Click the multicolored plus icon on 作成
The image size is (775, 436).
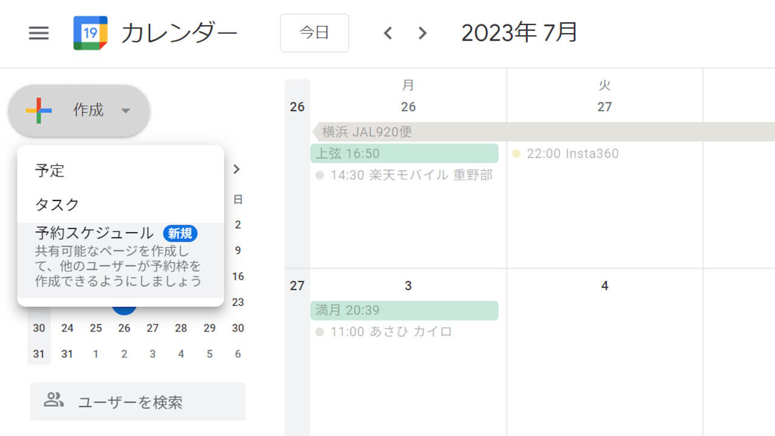pyautogui.click(x=38, y=111)
